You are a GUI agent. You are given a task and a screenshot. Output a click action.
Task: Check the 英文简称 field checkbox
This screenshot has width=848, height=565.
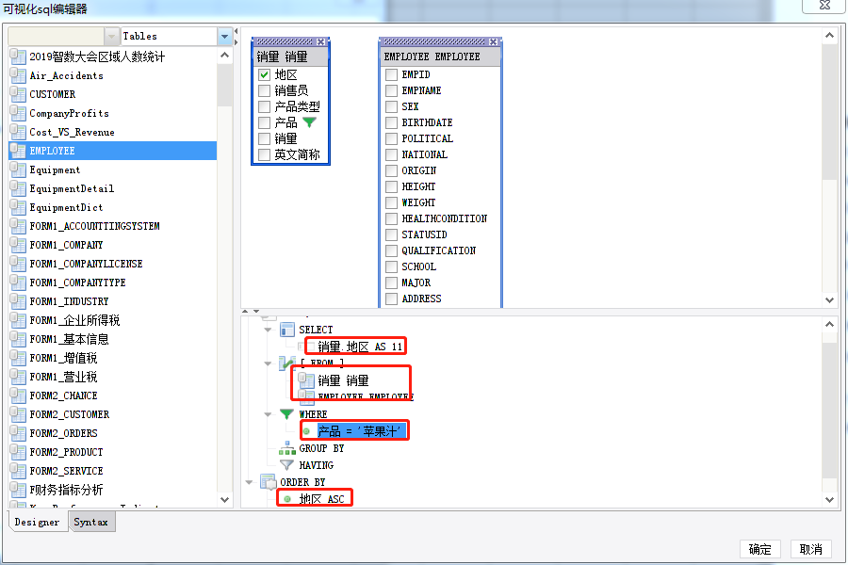tap(265, 154)
